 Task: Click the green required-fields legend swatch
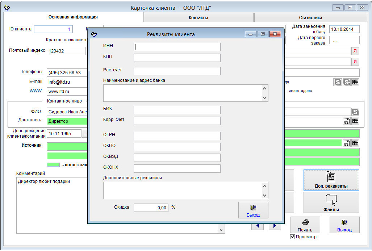click(x=53, y=165)
